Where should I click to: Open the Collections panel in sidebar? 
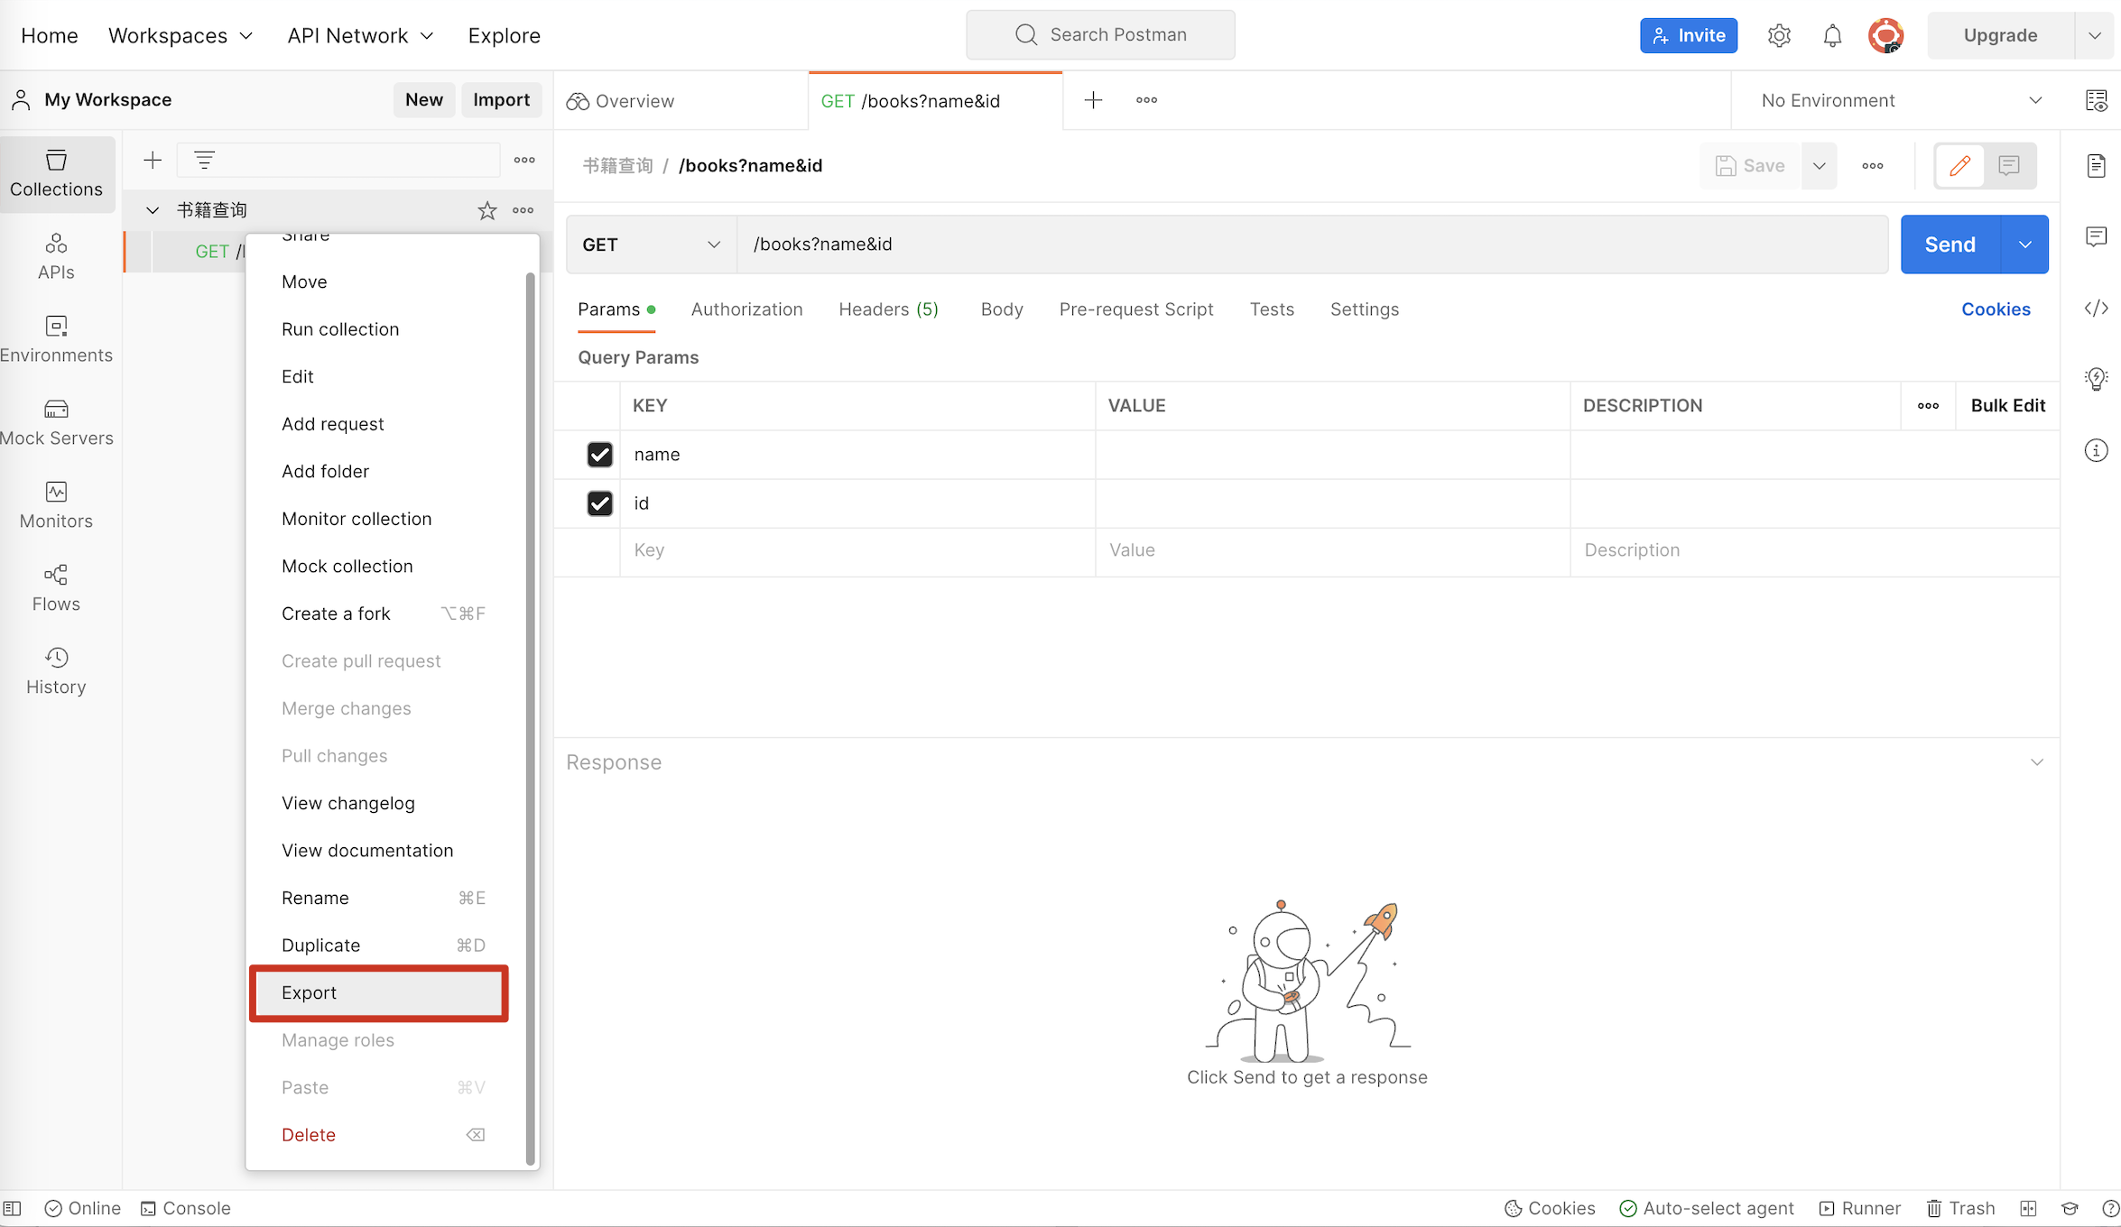pos(57,173)
